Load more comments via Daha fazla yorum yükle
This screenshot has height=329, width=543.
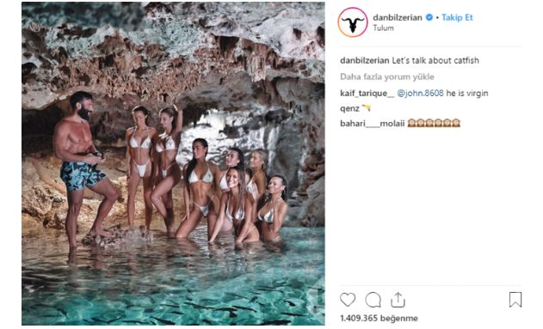pyautogui.click(x=387, y=76)
